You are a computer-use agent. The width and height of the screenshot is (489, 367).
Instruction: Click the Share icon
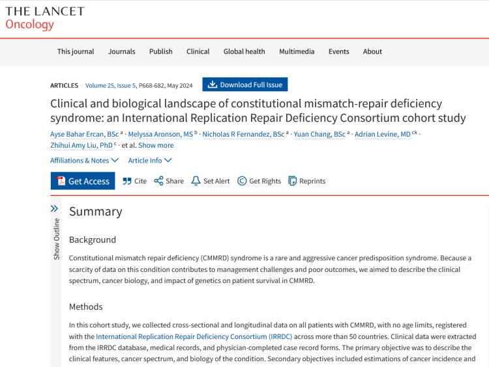pyautogui.click(x=158, y=181)
